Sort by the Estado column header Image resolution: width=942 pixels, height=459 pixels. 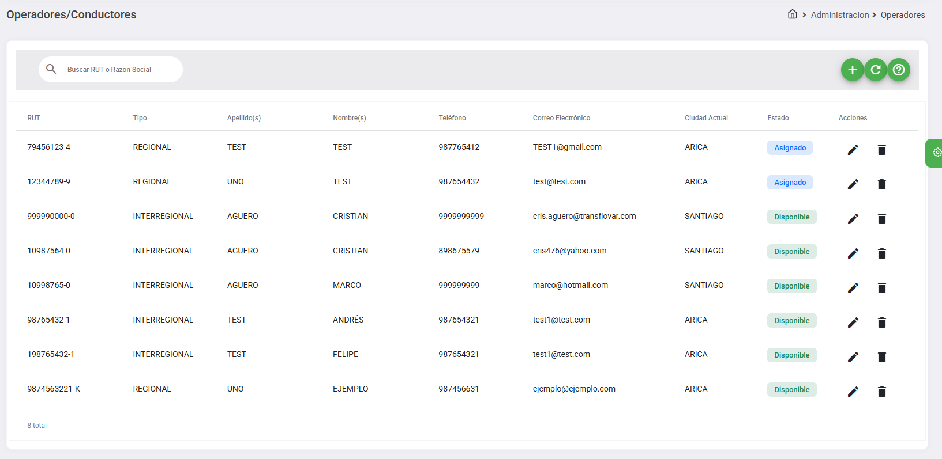click(x=778, y=118)
